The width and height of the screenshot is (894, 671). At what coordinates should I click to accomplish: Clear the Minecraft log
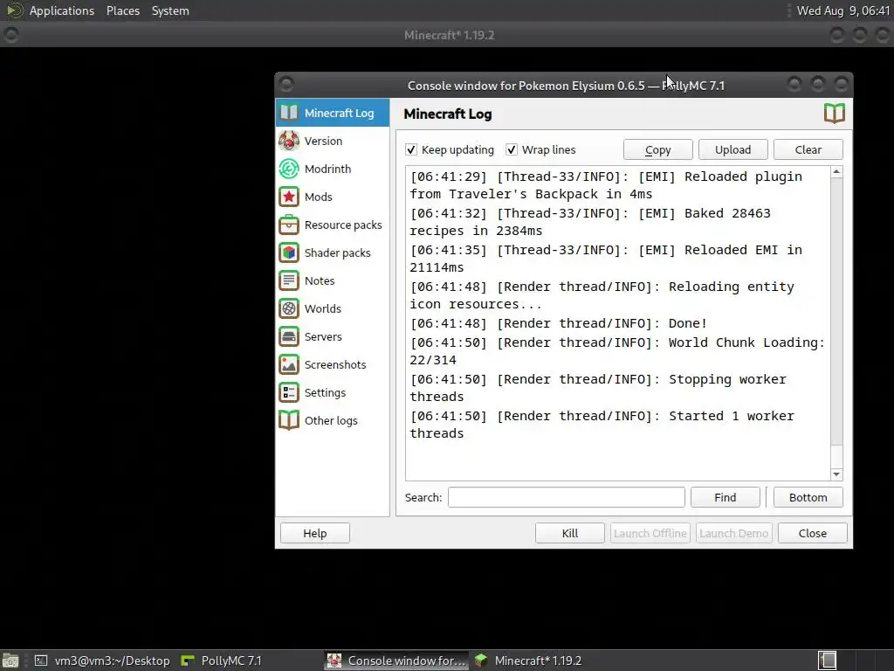coord(808,149)
